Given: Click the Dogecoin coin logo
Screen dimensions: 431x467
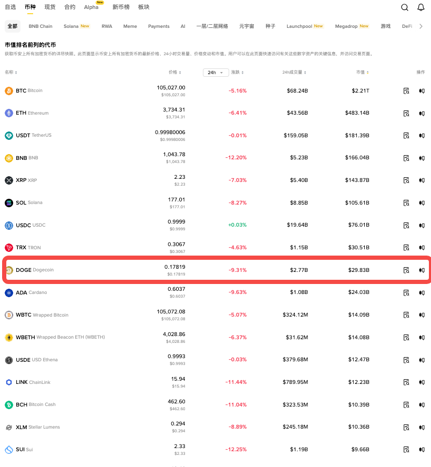Looking at the screenshot, I should click(x=10, y=270).
